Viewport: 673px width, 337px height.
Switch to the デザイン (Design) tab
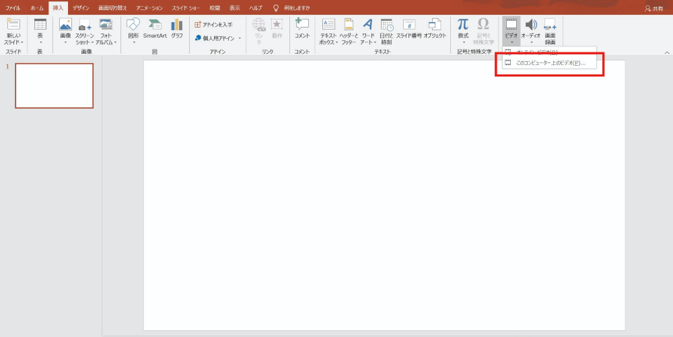[x=81, y=8]
